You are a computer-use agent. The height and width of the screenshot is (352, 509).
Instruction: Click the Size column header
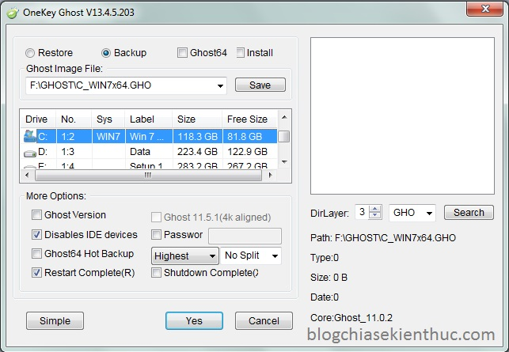tap(197, 119)
